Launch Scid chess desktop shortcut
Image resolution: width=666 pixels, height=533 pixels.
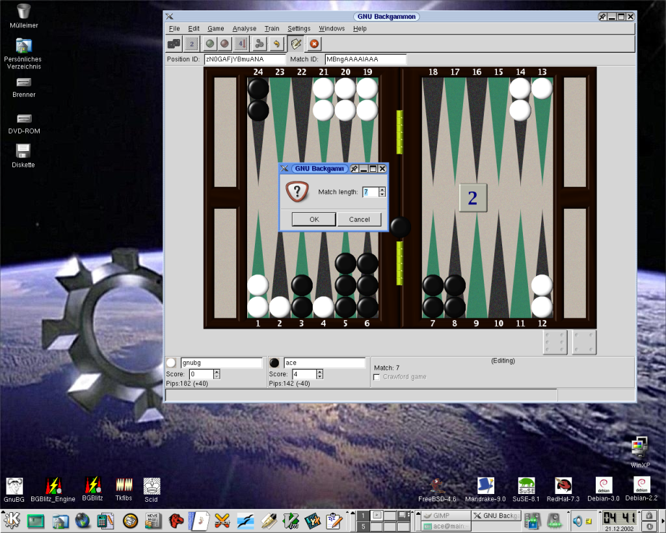(151, 489)
